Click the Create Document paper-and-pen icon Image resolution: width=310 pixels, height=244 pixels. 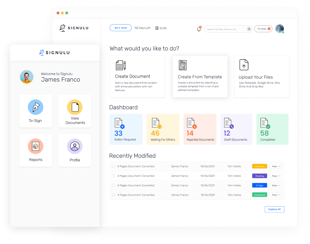(121, 65)
